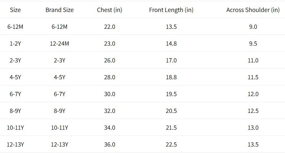Click the Brand Size column header
Screen dimensions: 285x153
coord(60,10)
